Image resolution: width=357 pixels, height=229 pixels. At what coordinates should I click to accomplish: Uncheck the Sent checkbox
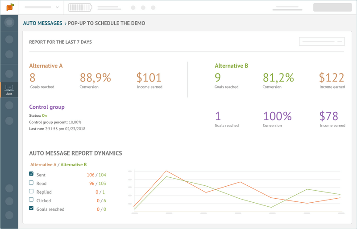point(31,174)
